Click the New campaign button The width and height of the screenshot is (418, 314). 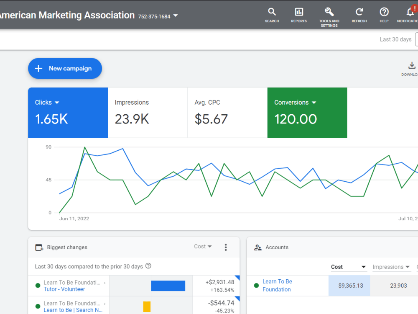click(65, 68)
